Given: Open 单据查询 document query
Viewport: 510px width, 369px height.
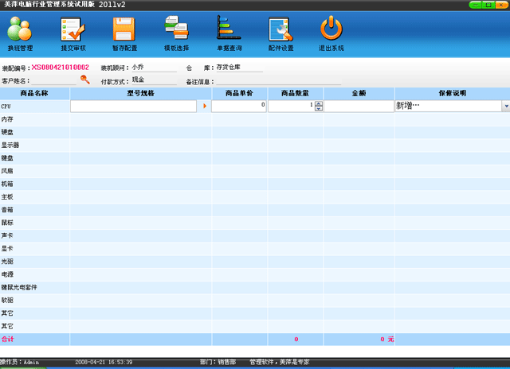Looking at the screenshot, I should pos(229,32).
